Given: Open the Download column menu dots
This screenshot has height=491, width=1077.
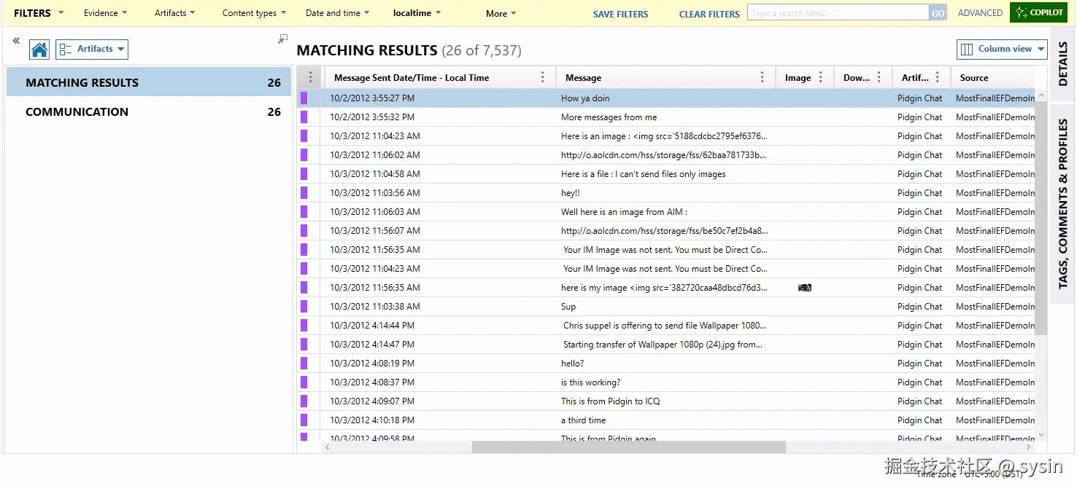Looking at the screenshot, I should 879,77.
